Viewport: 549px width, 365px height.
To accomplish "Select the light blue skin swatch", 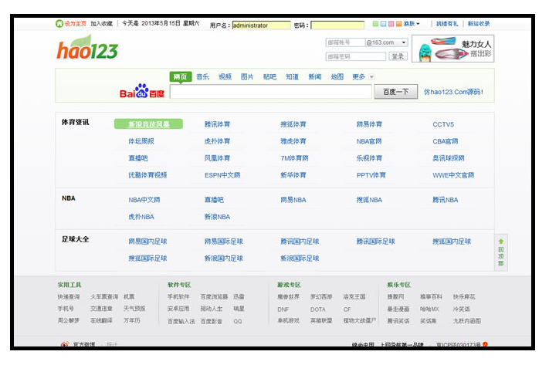I will (383, 23).
